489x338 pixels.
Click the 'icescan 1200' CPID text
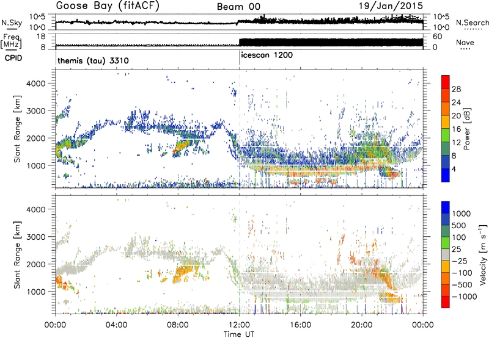267,55
